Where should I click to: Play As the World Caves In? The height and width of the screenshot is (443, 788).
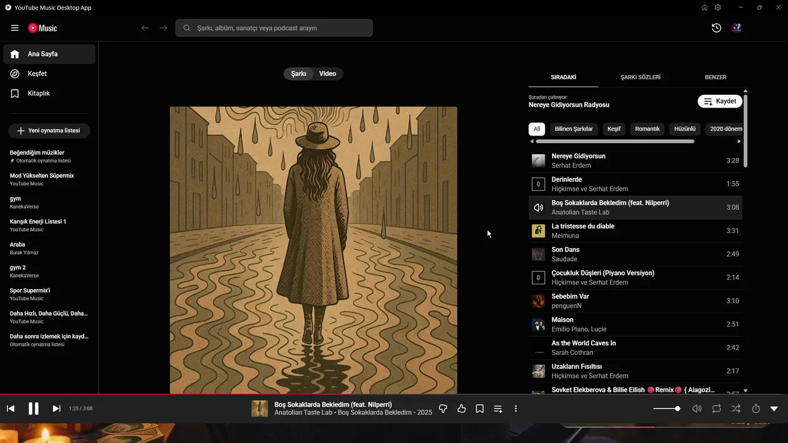635,348
